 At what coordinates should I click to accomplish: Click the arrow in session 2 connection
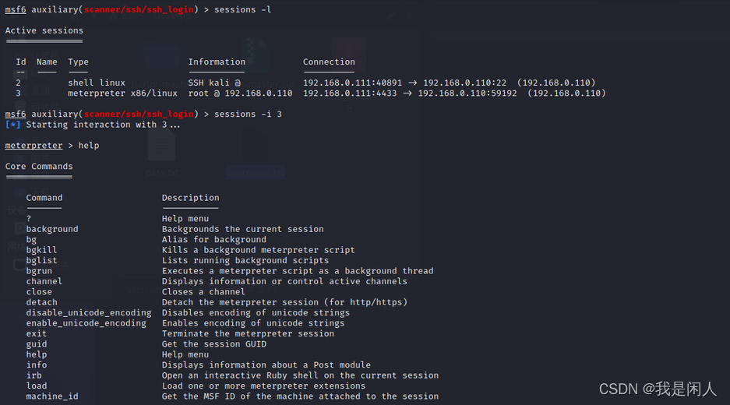coord(412,83)
